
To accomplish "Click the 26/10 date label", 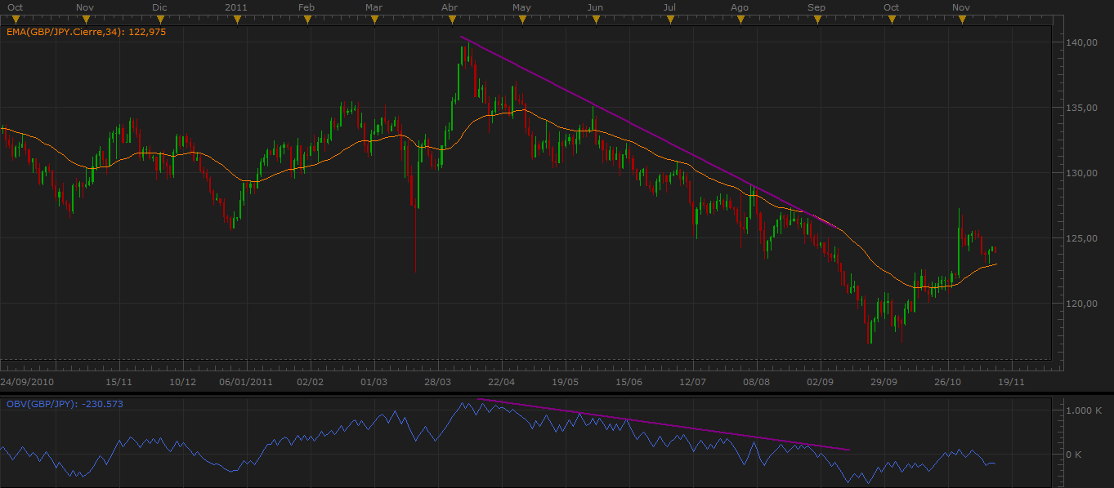I will coord(948,381).
